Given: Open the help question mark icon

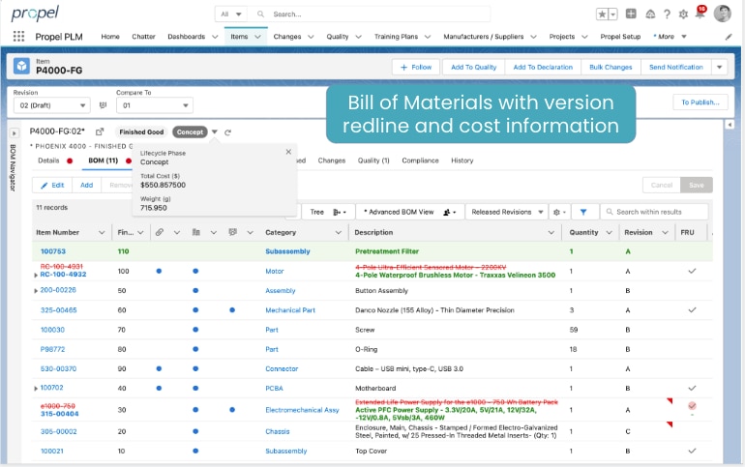Looking at the screenshot, I should [666, 15].
